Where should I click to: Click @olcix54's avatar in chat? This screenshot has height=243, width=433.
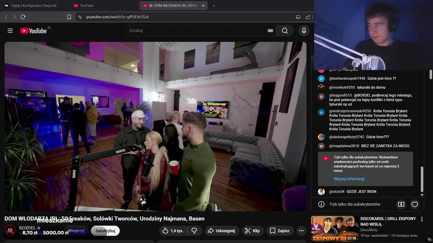321,192
